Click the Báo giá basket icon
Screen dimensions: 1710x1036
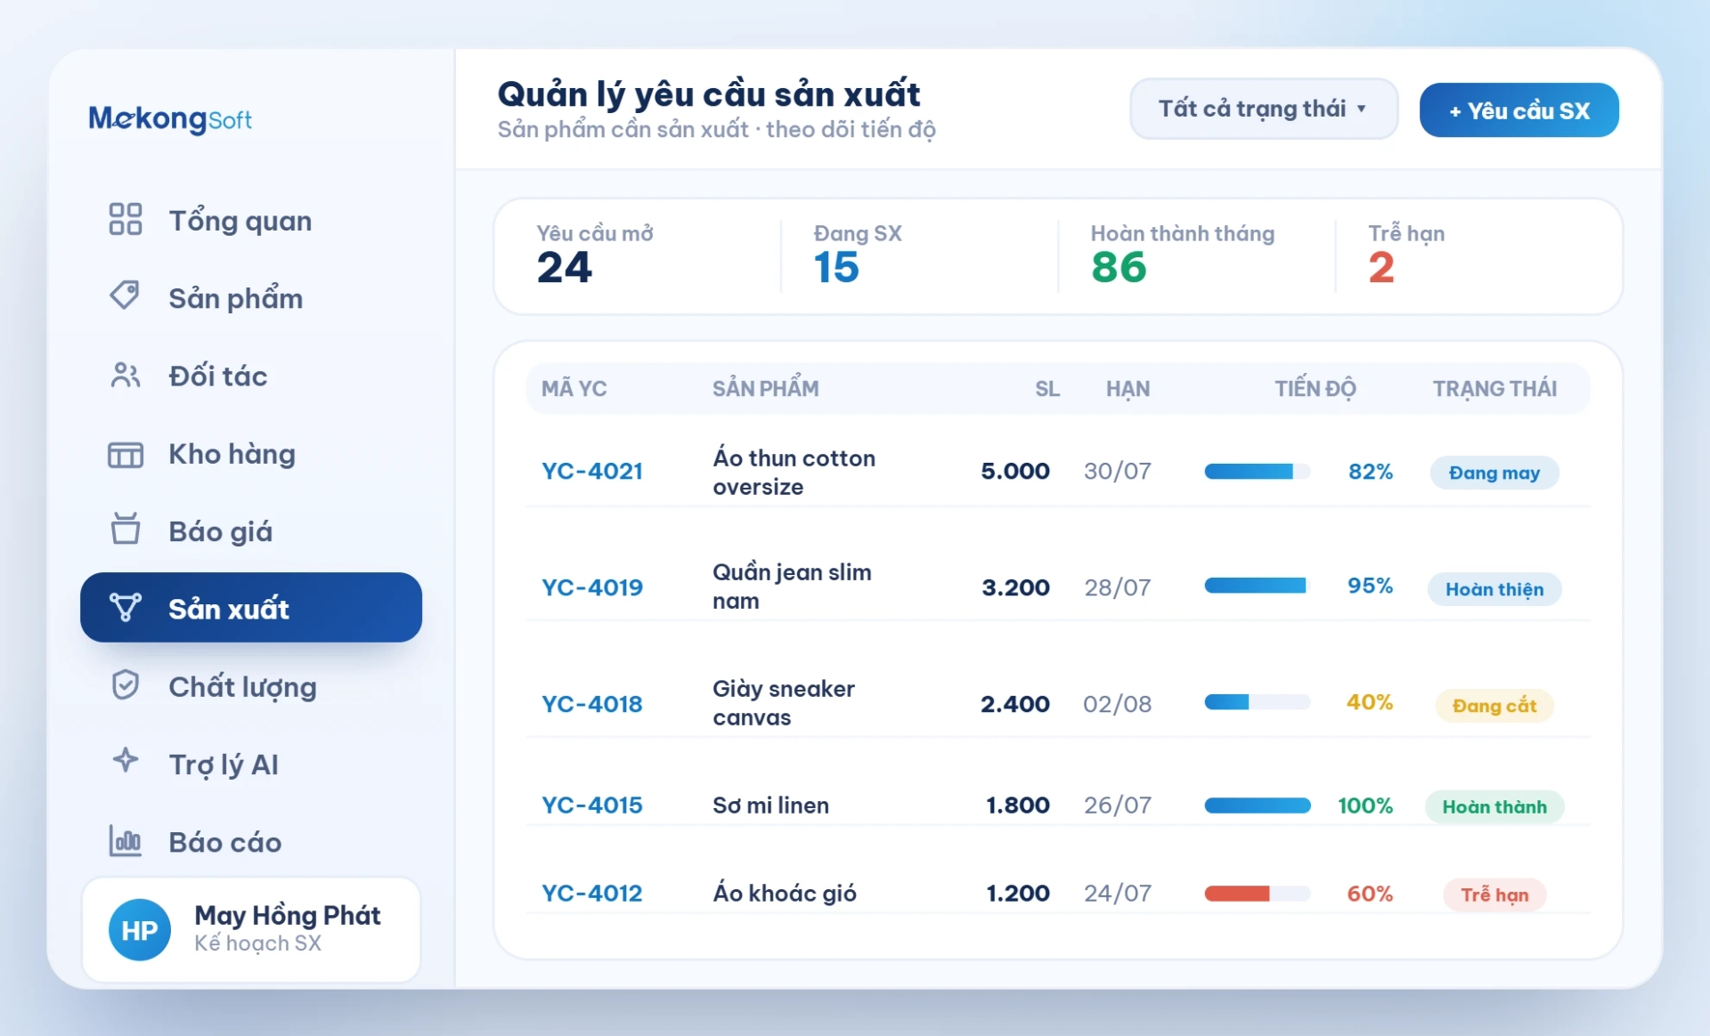click(125, 530)
